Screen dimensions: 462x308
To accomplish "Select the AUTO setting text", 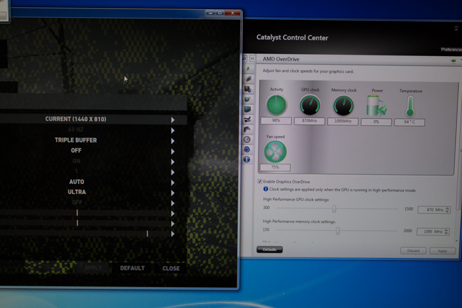I will [x=77, y=181].
